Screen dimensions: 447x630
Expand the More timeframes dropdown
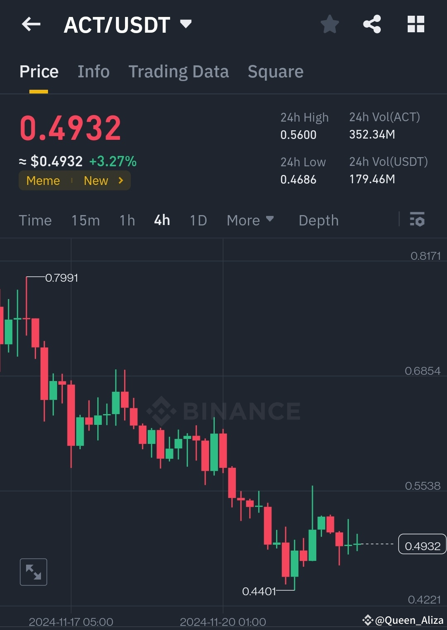coord(250,220)
